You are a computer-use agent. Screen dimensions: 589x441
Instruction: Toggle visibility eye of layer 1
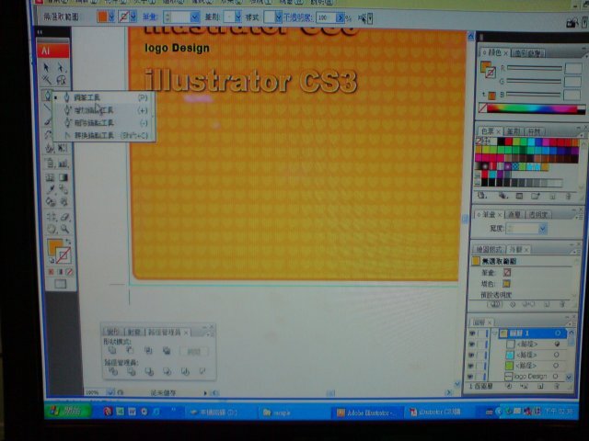[472, 333]
